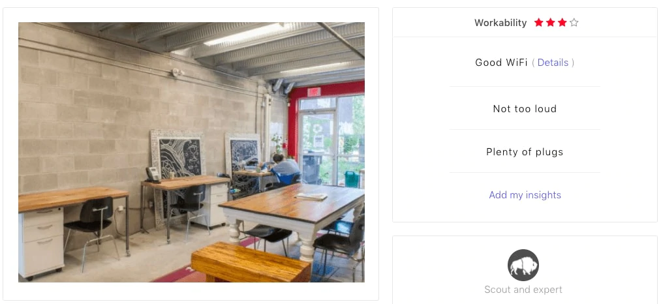
Task: Select the Good WiFi insight text
Action: [501, 63]
